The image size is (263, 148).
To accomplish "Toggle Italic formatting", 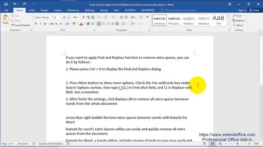I will pos(40,24).
